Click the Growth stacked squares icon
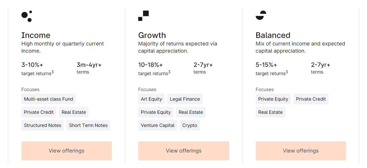 pos(143,16)
